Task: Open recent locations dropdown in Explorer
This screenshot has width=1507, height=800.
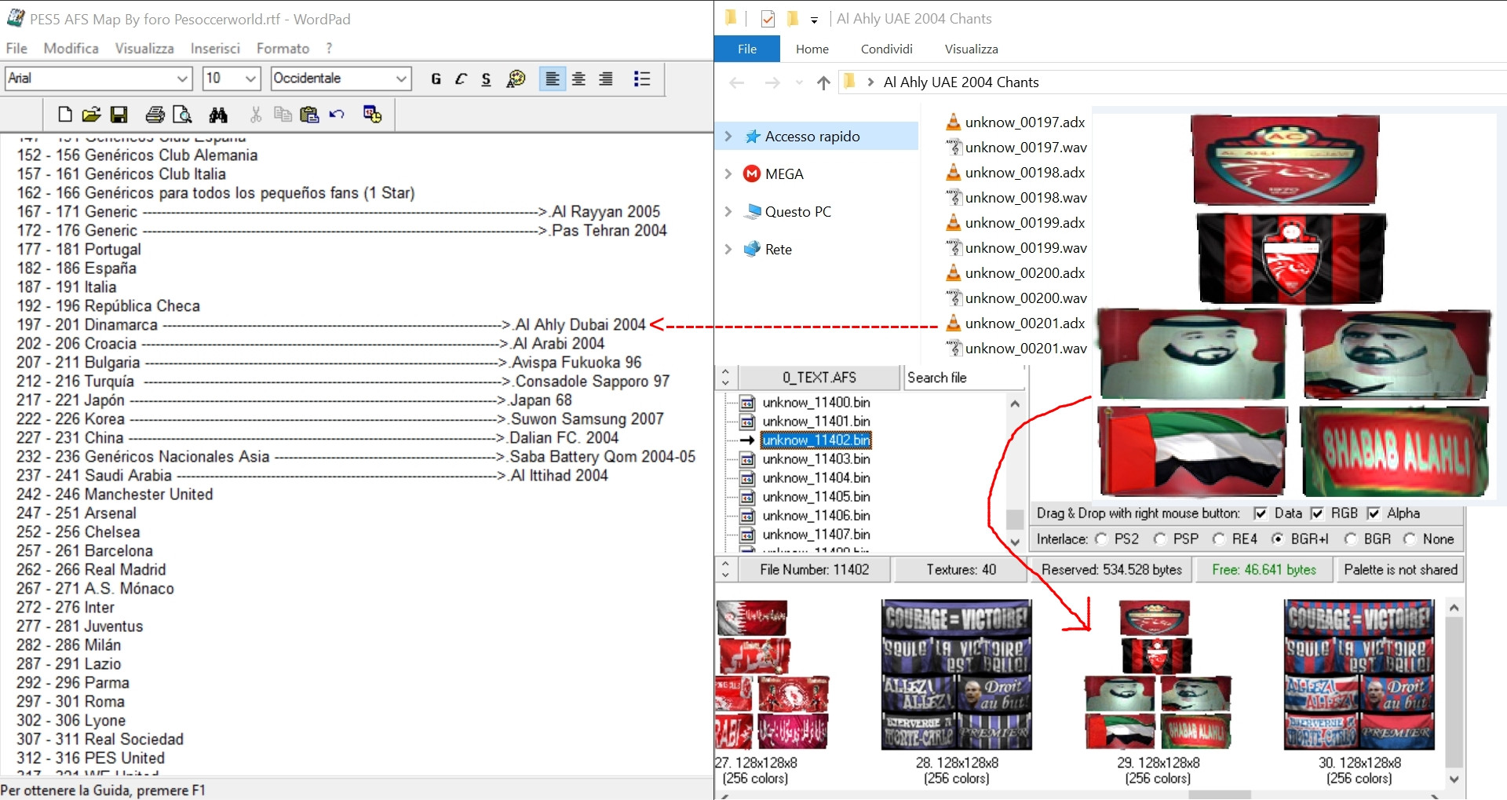Action: click(x=799, y=82)
